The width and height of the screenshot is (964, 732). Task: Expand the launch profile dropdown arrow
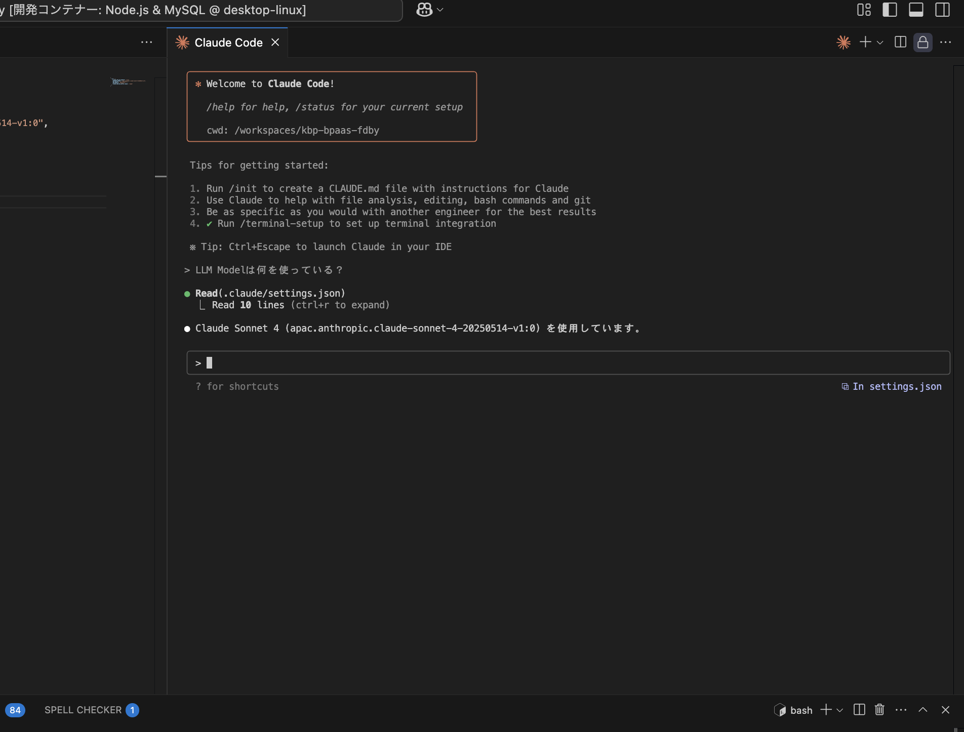point(880,43)
